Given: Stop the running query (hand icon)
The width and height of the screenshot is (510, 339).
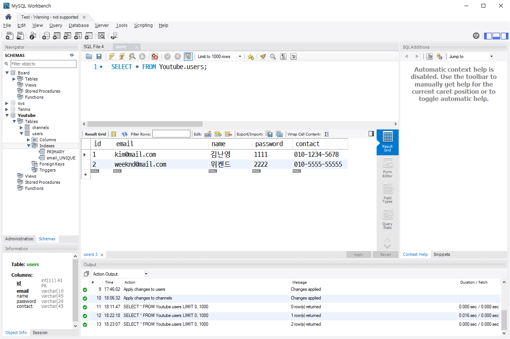Looking at the screenshot, I should click(142, 57).
